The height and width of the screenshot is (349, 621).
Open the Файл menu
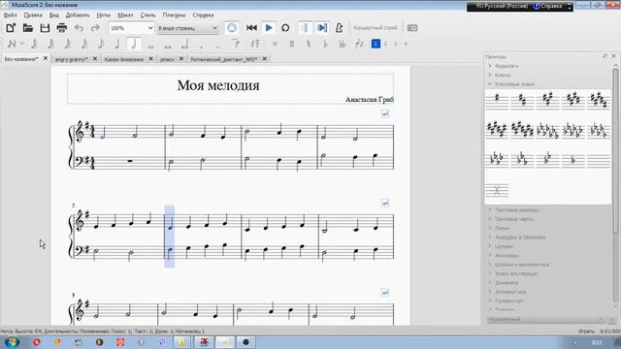coord(11,16)
